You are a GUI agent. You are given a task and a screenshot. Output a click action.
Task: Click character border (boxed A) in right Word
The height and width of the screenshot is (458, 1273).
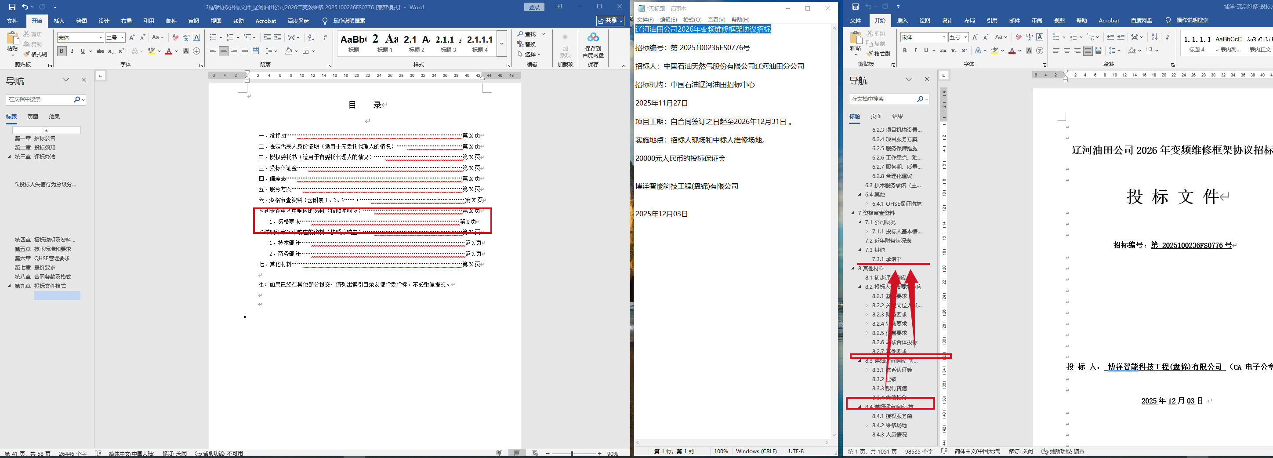click(1040, 37)
